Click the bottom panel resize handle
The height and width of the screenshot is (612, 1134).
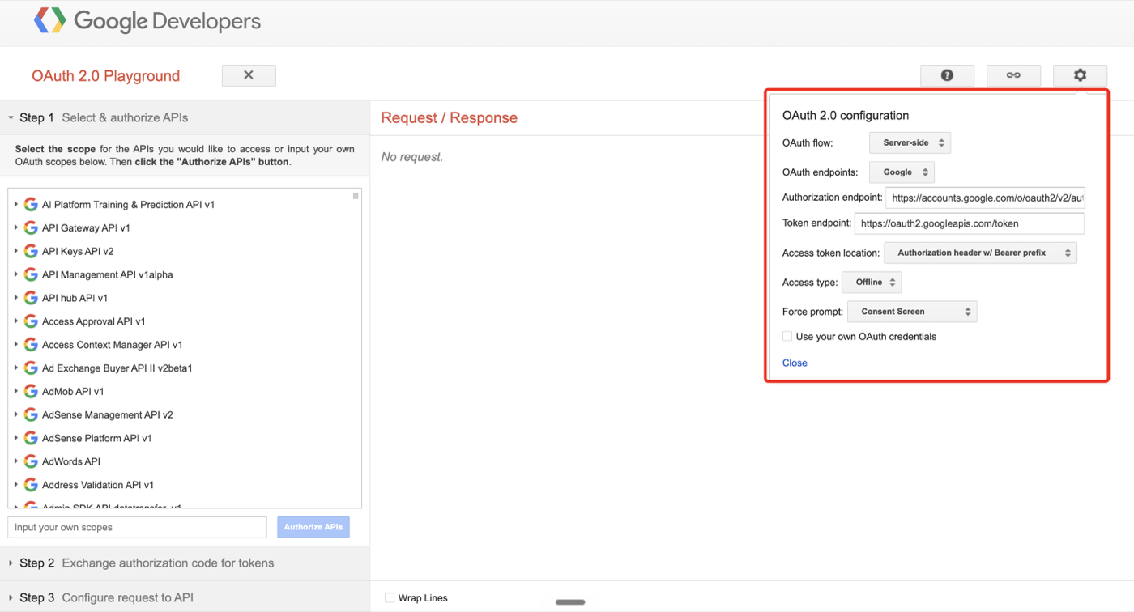[570, 602]
